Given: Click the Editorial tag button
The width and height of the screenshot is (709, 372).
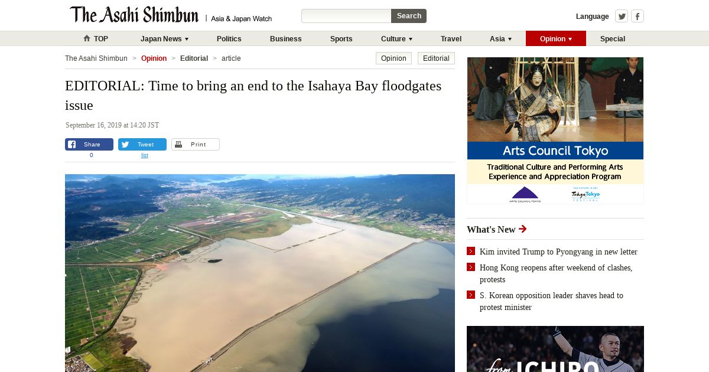Looking at the screenshot, I should [x=436, y=58].
